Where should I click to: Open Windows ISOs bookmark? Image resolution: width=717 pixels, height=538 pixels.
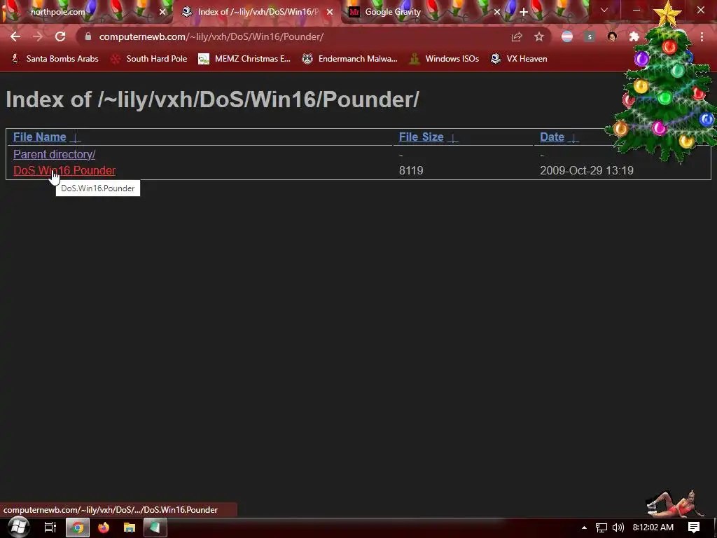[x=444, y=59]
